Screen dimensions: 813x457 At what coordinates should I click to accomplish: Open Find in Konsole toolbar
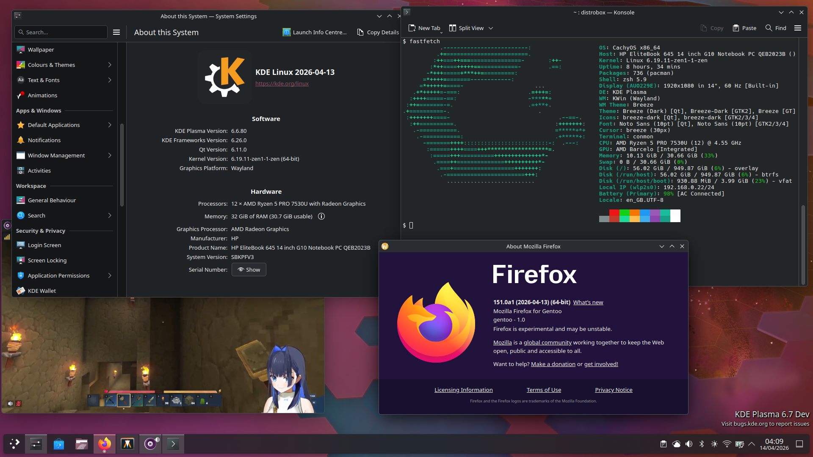(776, 28)
